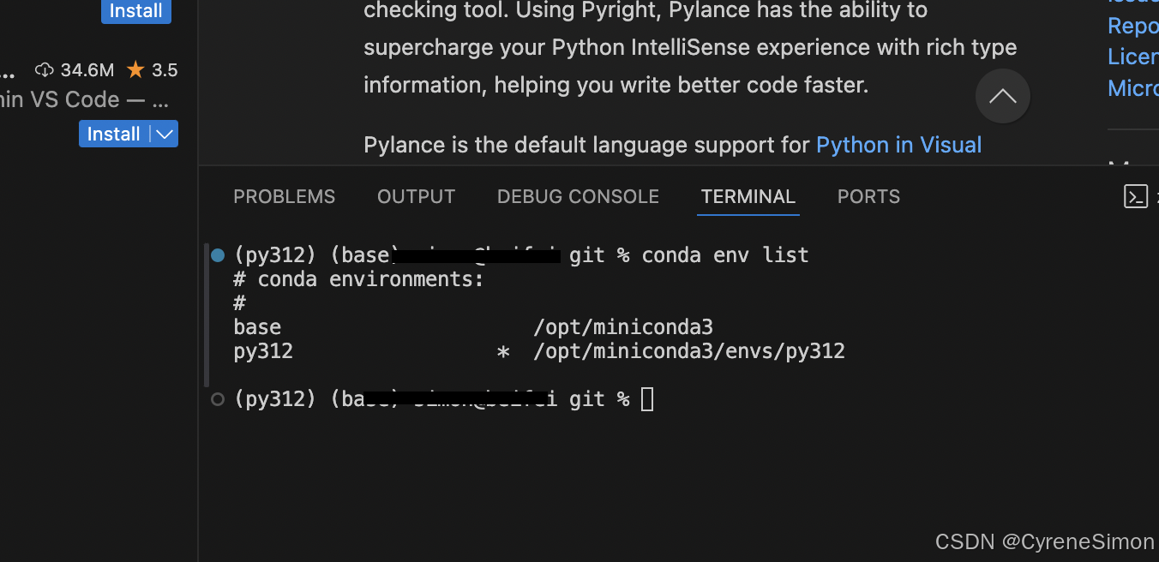The image size is (1159, 562).
Task: Open the 'Python in Visual' link
Action: pos(898,145)
